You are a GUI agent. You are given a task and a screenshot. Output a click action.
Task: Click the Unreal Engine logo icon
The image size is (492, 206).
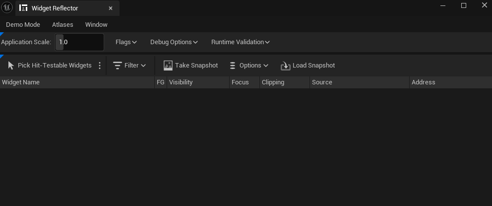coord(7,7)
